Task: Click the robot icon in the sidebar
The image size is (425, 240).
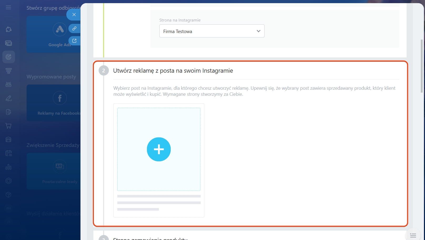Action: tap(8, 84)
